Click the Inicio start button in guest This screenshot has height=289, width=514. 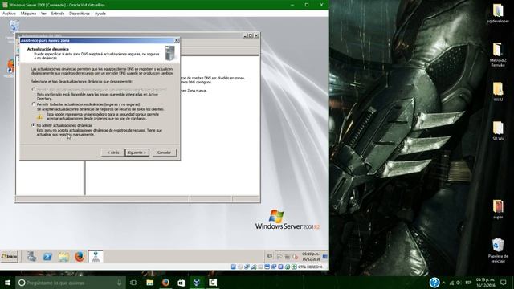[9, 256]
